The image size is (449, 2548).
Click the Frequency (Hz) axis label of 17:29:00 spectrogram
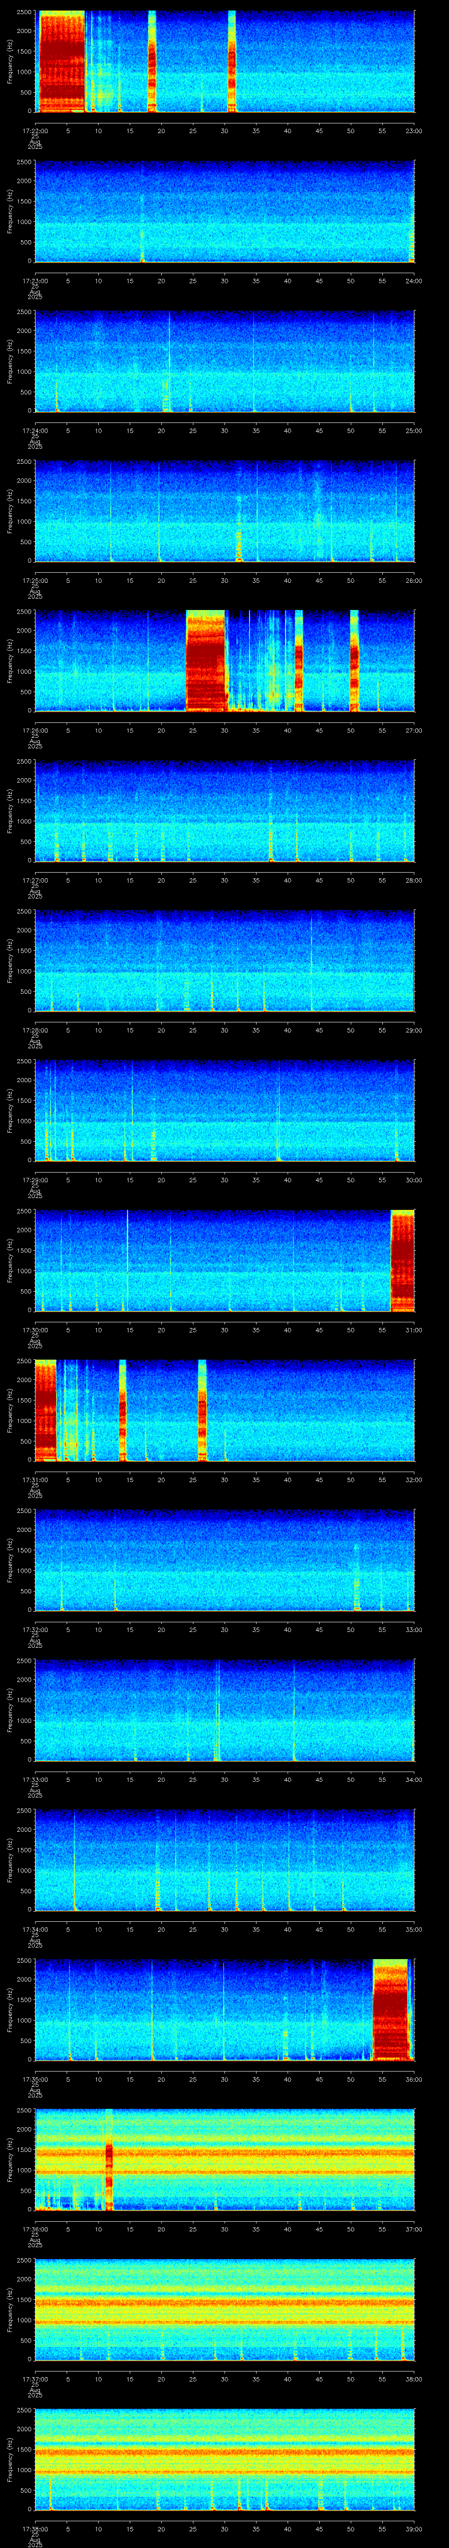pyautogui.click(x=11, y=1111)
